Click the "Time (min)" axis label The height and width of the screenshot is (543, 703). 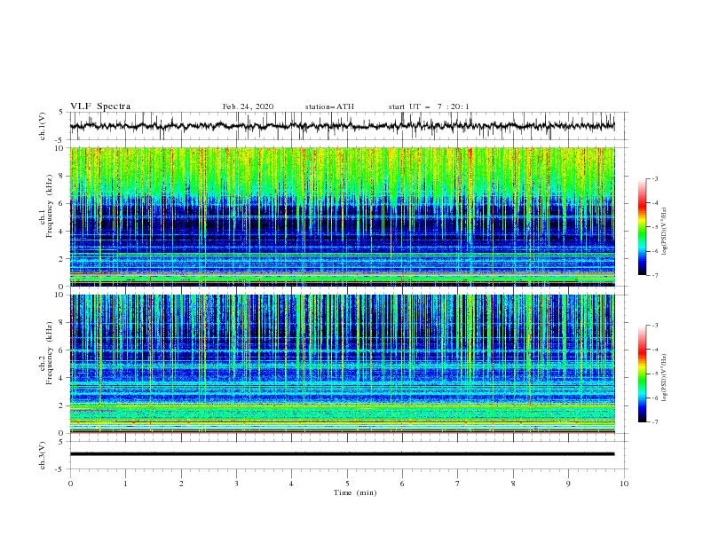tap(355, 492)
